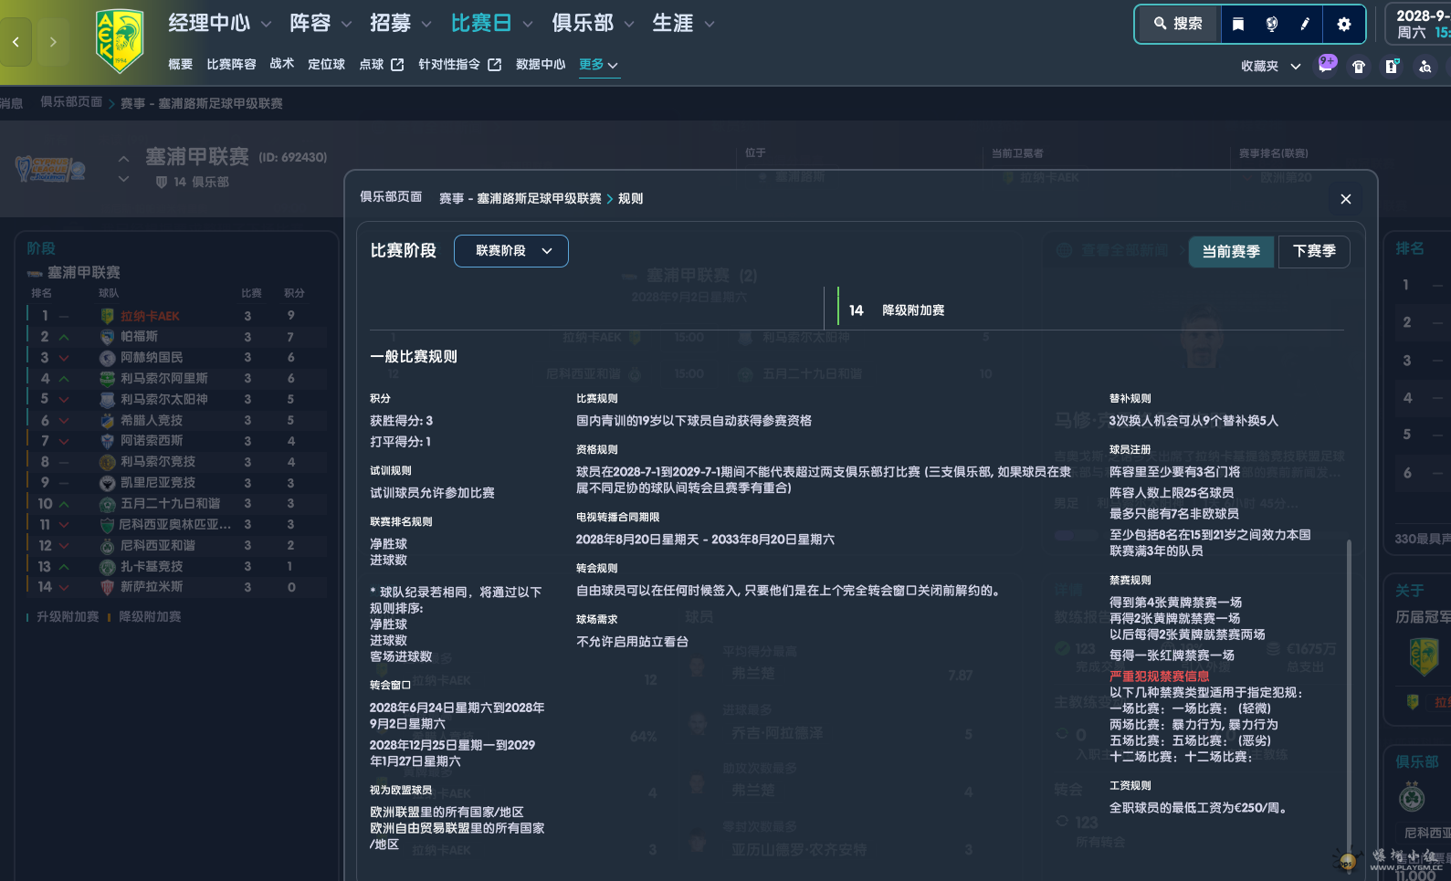Open the 定位球 tab

(326, 65)
